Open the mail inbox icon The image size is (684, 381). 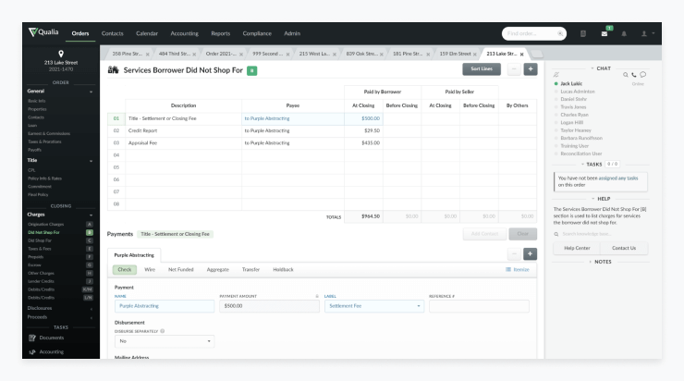tap(605, 33)
